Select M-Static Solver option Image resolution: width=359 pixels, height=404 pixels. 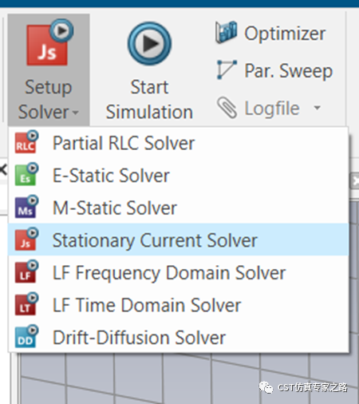pos(179,208)
